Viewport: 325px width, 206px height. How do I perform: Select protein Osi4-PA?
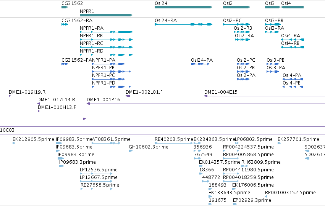coord(293,79)
